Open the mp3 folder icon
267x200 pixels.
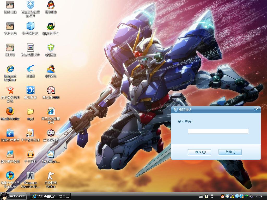point(31,111)
